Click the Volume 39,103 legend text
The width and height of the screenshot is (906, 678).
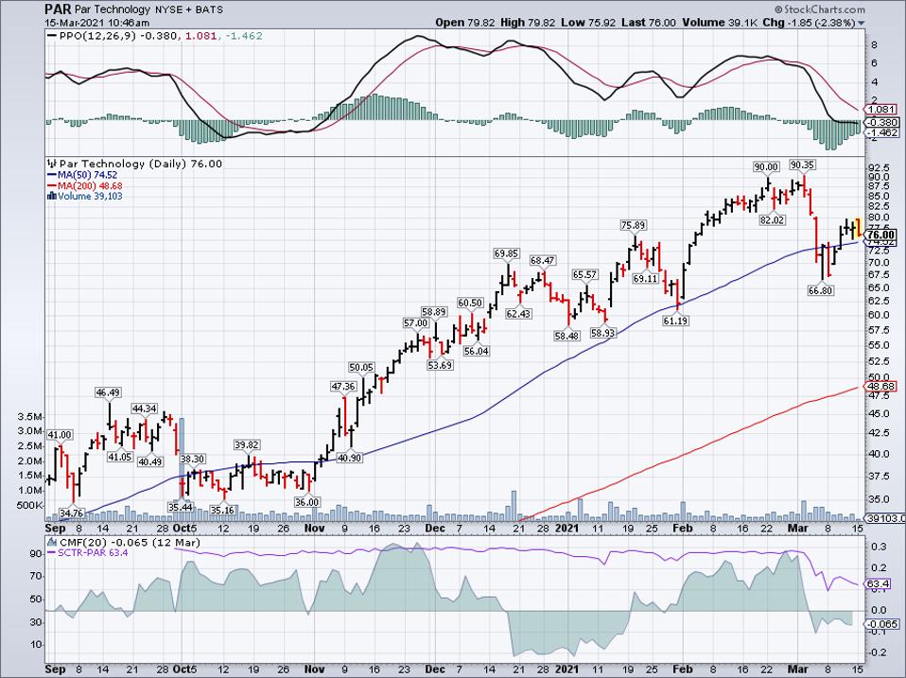point(90,196)
